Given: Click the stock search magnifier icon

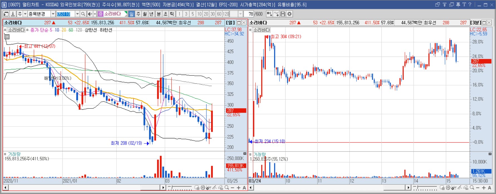Looking at the screenshot, I should [83, 14].
